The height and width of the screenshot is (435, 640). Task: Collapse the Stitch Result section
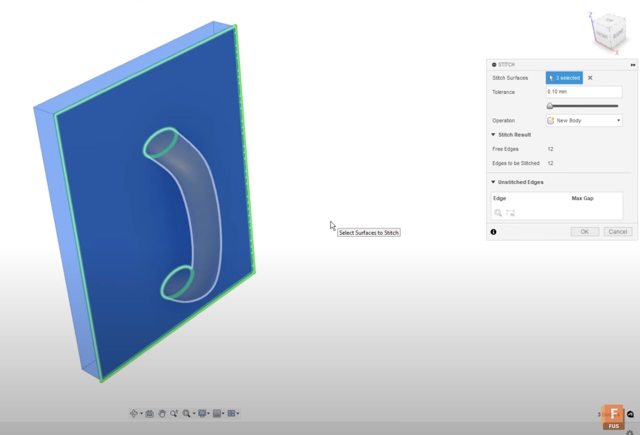(494, 134)
